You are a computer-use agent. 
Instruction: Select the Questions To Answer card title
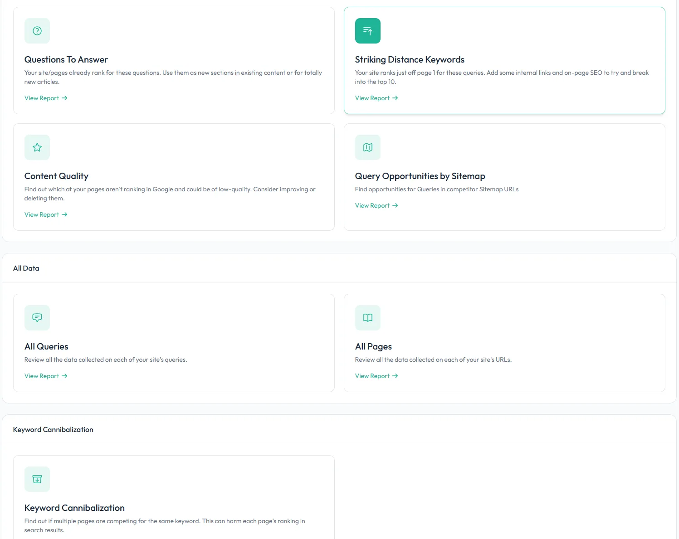click(x=66, y=59)
